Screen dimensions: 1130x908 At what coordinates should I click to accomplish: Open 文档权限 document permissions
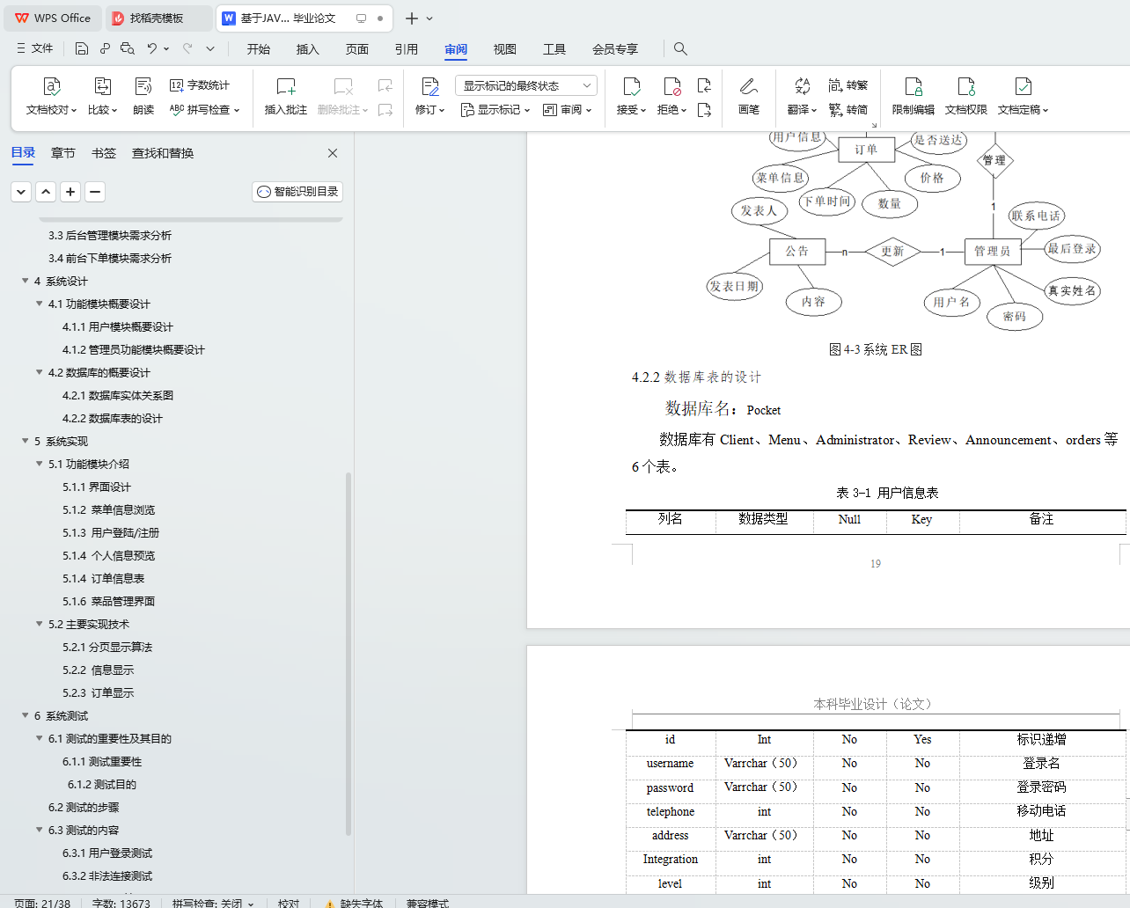966,97
